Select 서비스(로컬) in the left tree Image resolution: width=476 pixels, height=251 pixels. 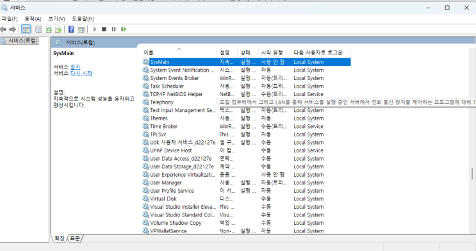pyautogui.click(x=20, y=41)
